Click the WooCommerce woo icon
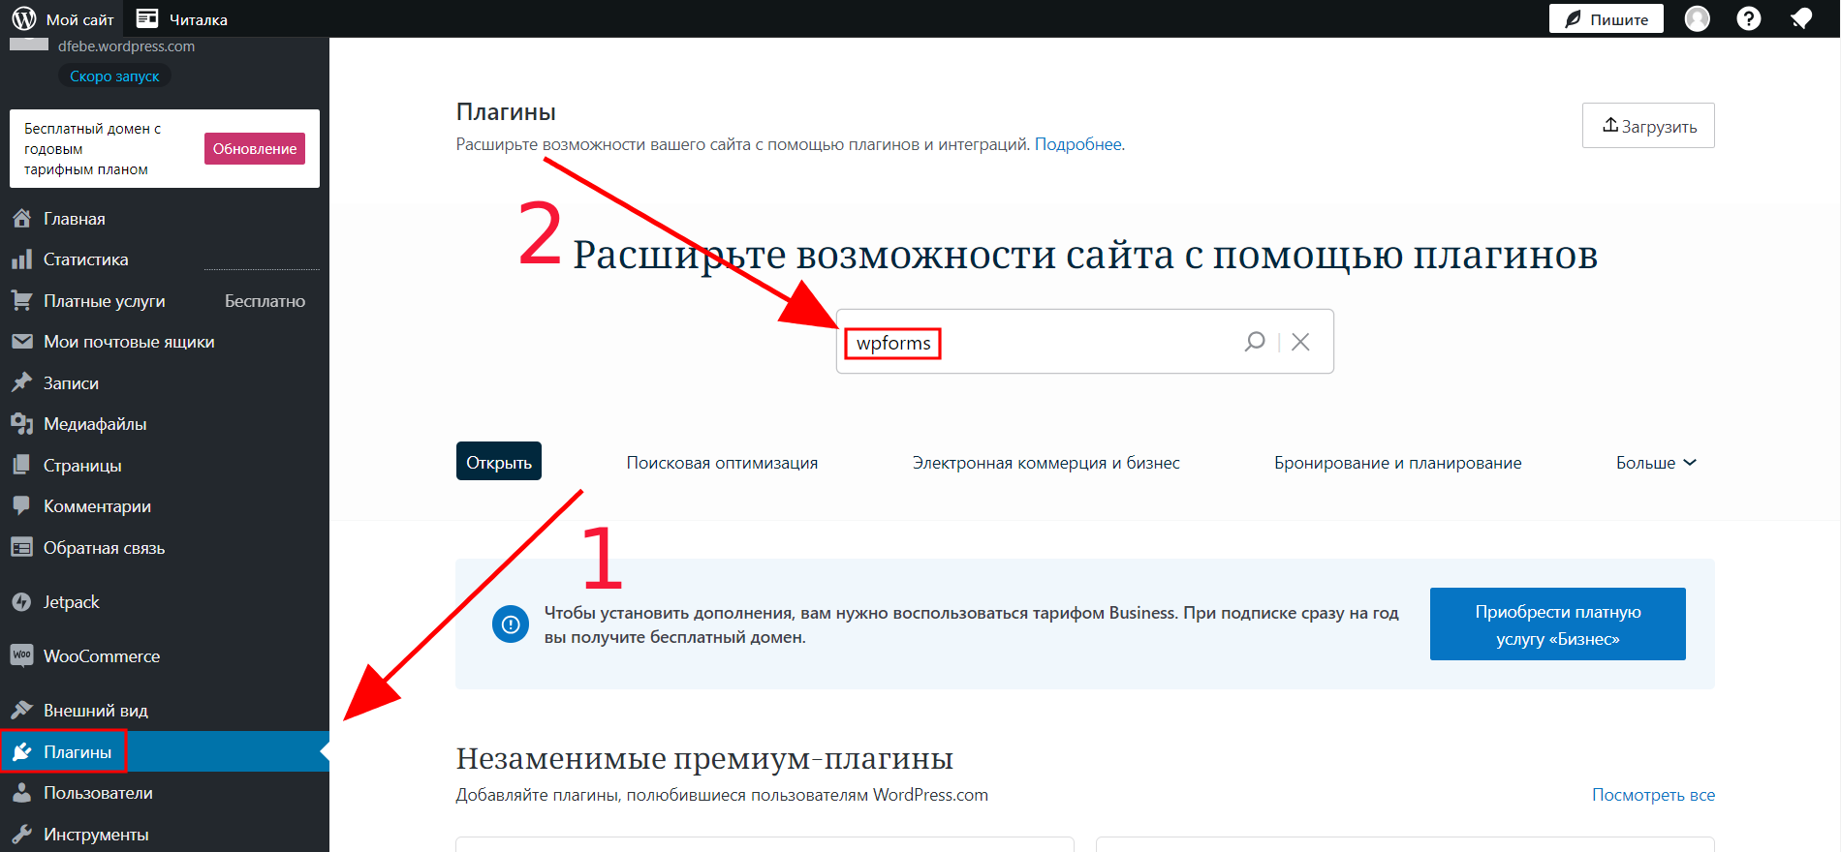 (21, 656)
